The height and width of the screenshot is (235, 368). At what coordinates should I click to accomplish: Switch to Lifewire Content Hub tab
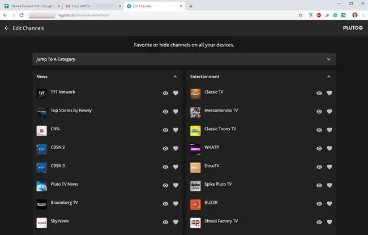point(31,6)
